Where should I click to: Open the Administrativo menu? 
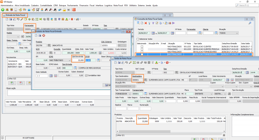click(7, 5)
